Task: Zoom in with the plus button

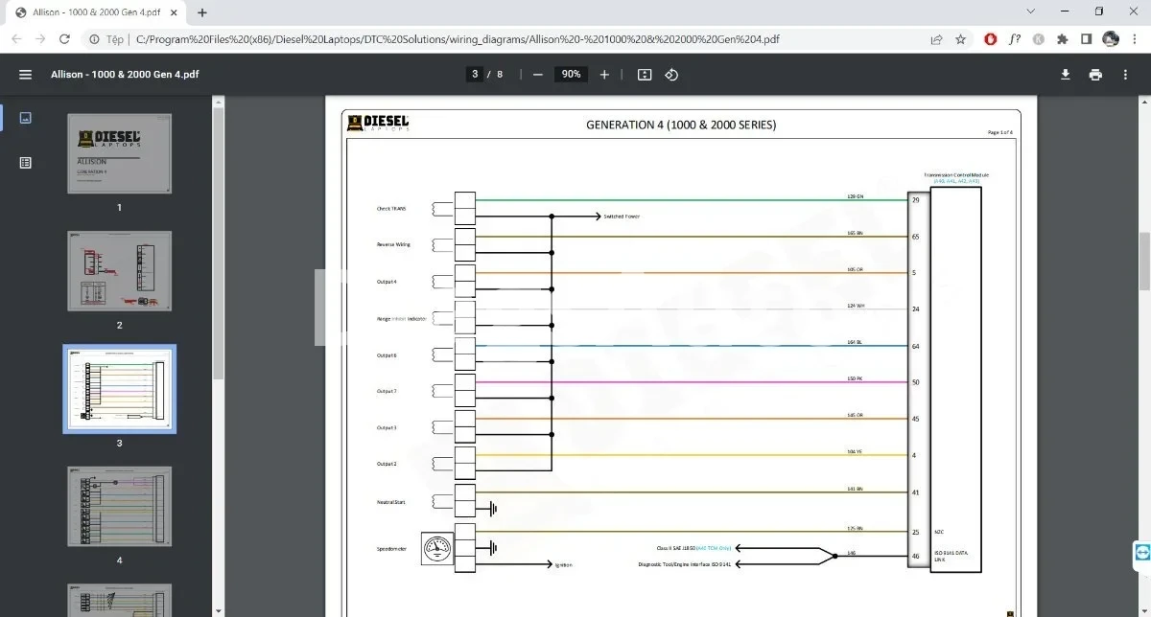Action: point(604,75)
